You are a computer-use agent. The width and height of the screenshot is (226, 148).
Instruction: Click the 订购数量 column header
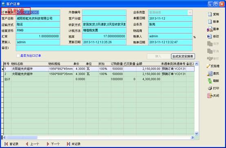pyautogui.click(x=117, y=64)
